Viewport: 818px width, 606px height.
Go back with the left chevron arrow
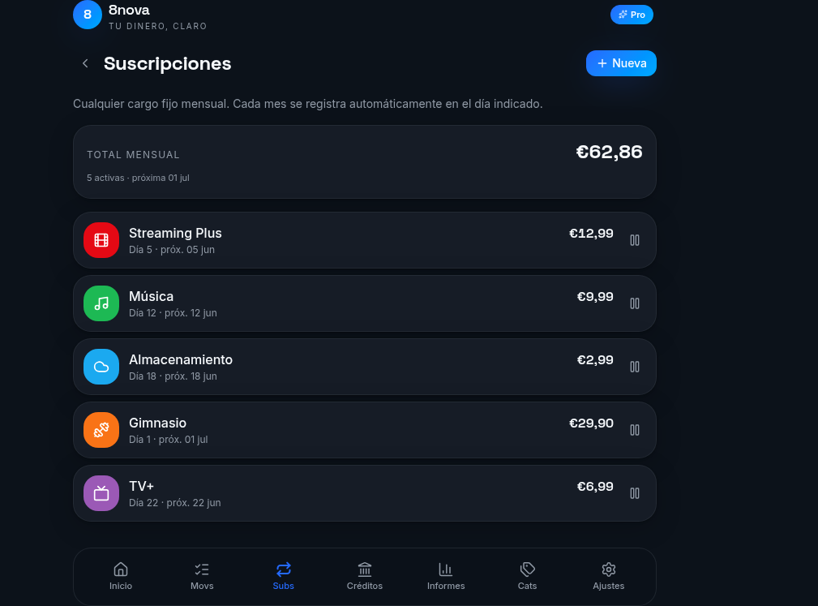coord(85,63)
